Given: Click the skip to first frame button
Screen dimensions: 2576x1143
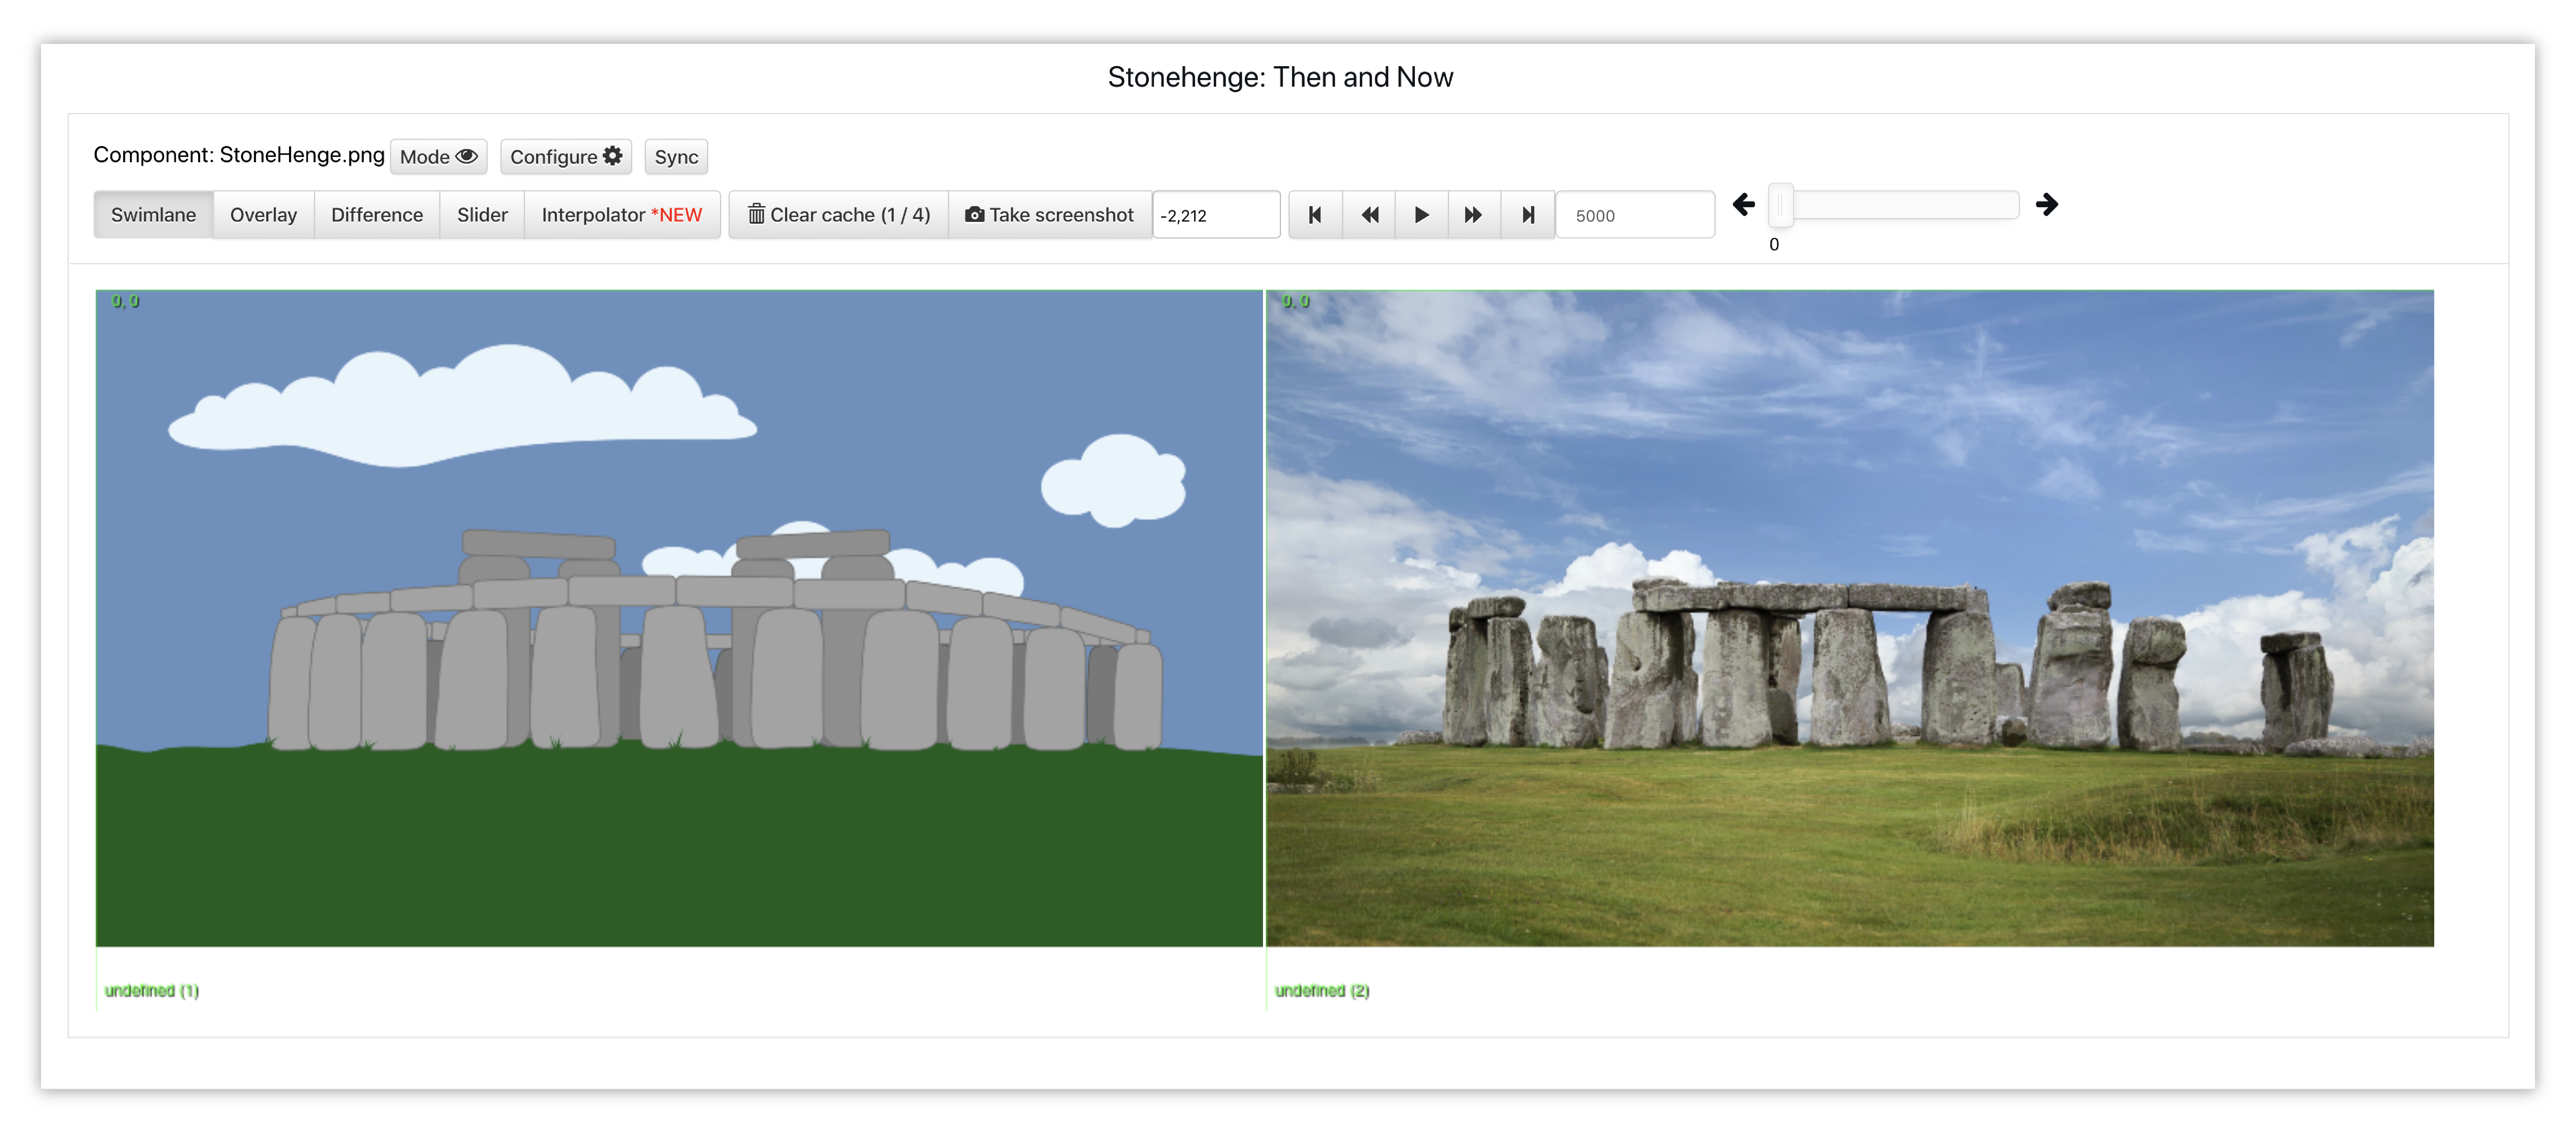Looking at the screenshot, I should point(1315,215).
